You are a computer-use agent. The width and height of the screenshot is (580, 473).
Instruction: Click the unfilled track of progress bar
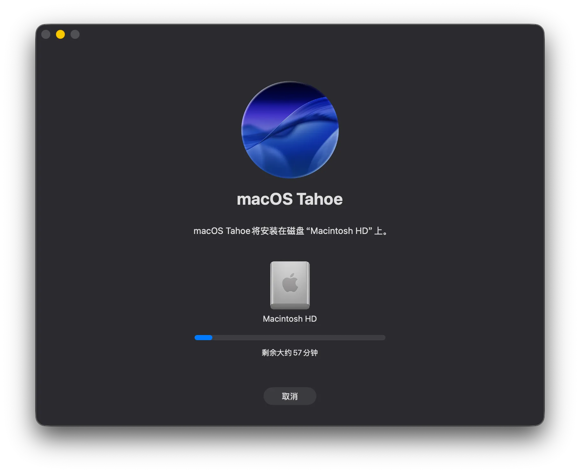click(x=299, y=338)
